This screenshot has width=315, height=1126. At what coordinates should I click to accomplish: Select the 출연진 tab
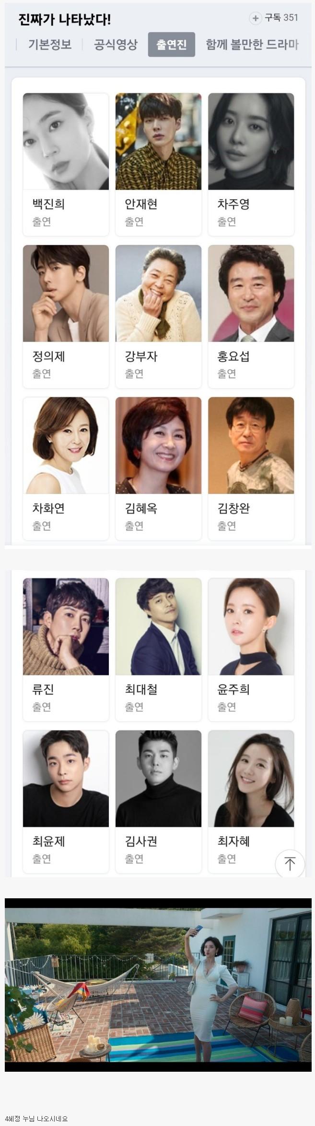pos(171,45)
